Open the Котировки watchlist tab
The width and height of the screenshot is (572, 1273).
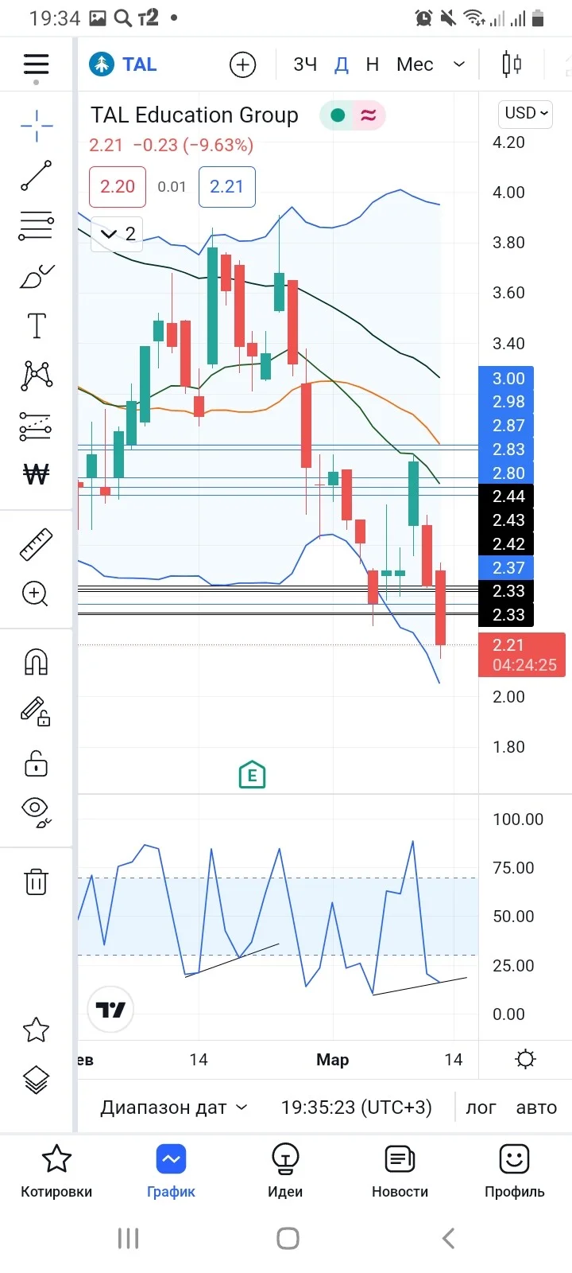[56, 1172]
